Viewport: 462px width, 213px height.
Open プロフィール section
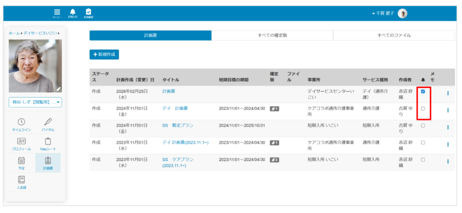[22, 144]
